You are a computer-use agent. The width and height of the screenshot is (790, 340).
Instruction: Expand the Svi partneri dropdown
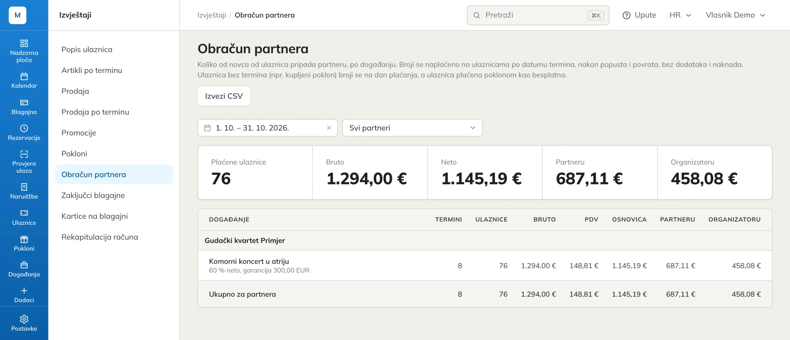(x=413, y=128)
